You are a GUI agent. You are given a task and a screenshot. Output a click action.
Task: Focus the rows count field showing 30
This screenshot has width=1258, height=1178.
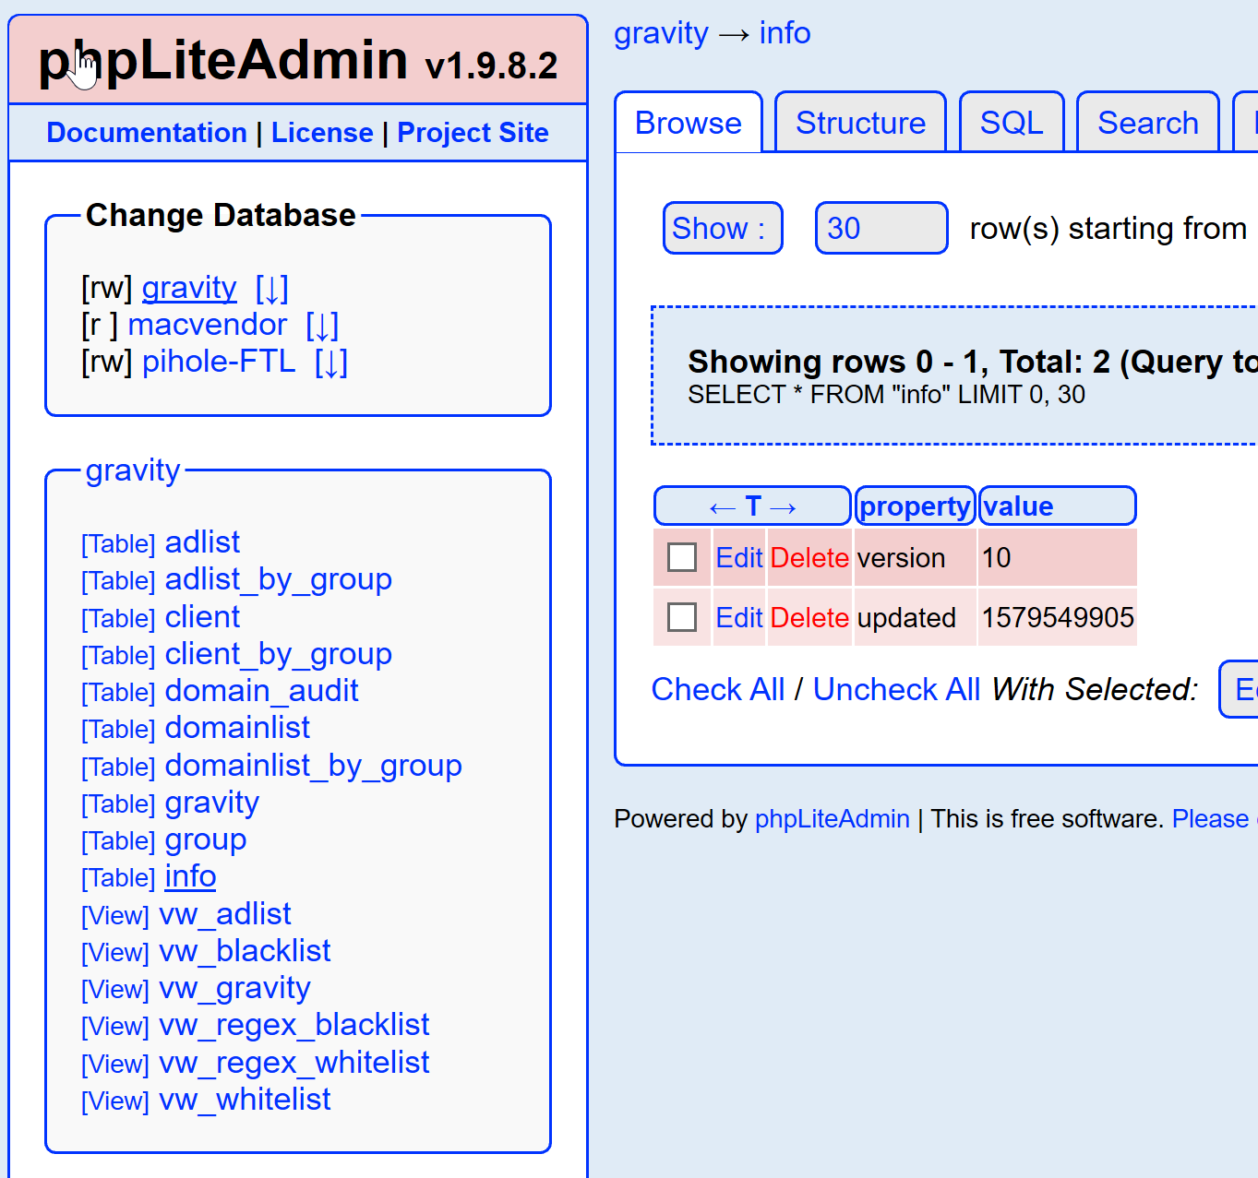click(881, 228)
